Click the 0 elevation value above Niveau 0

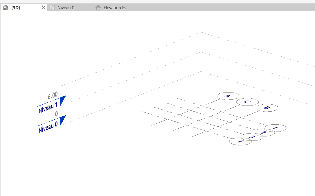(x=57, y=114)
